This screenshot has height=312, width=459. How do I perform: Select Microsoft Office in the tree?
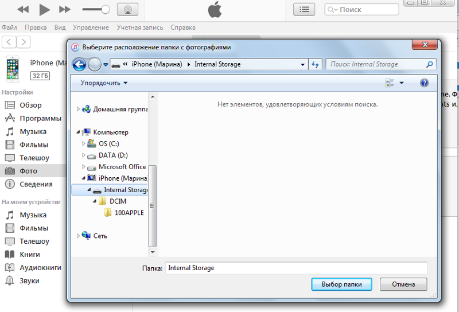pyautogui.click(x=122, y=167)
